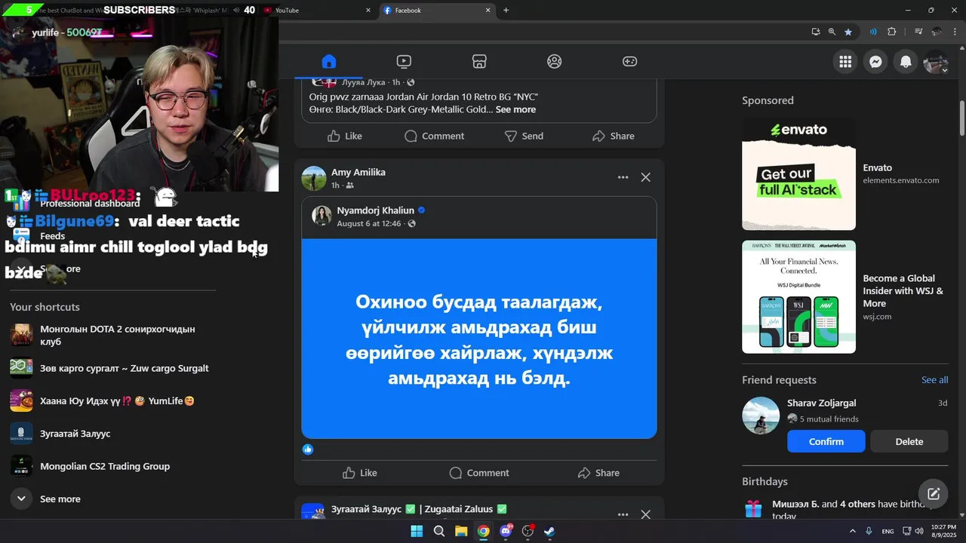The image size is (966, 543).
Task: Open the account profile picture menu
Action: [936, 62]
